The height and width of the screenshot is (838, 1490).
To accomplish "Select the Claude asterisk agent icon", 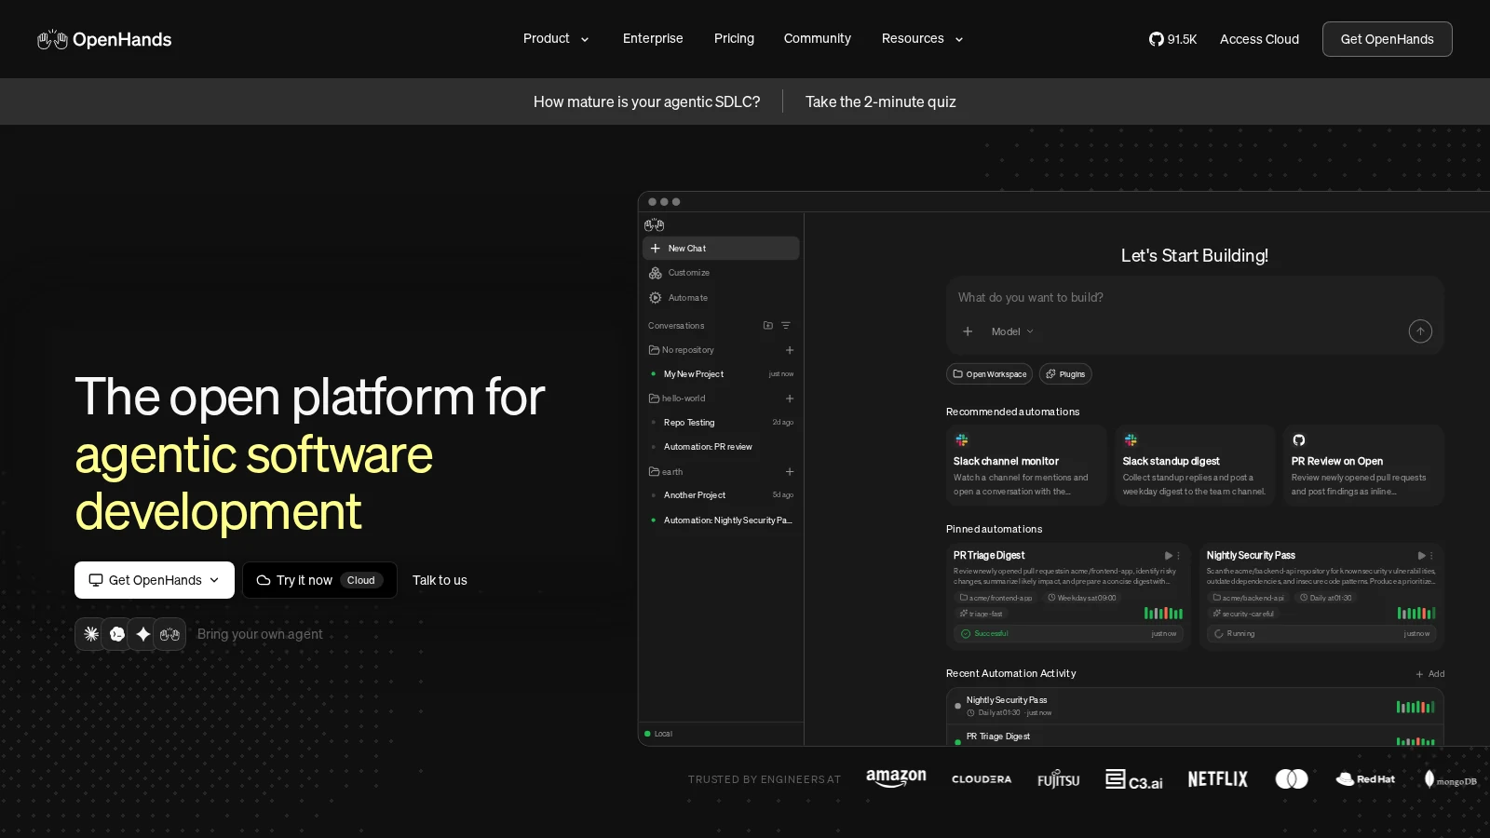I will [91, 634].
